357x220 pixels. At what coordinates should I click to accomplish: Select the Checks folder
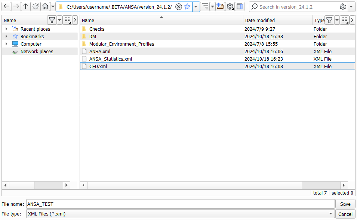218,29
